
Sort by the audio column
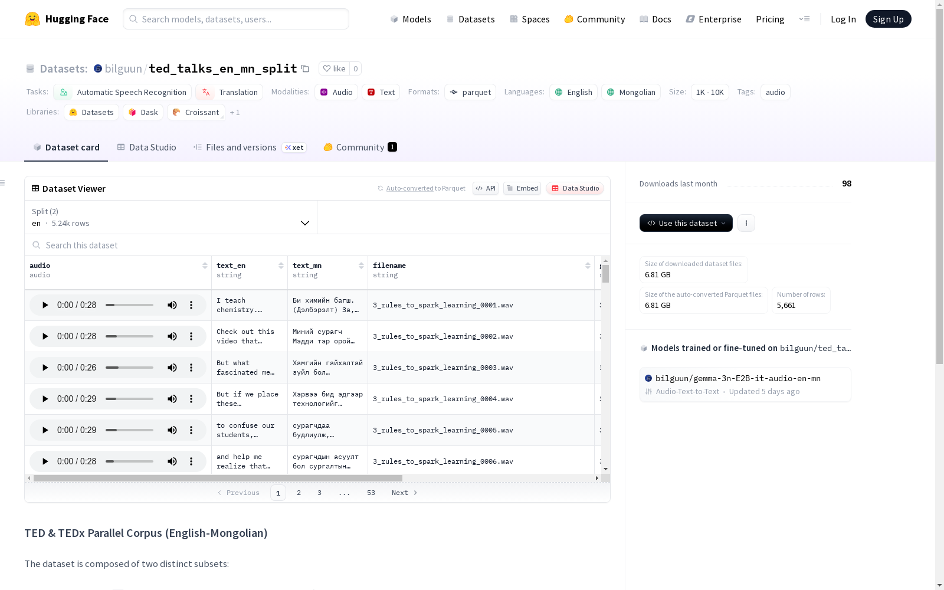tap(205, 265)
